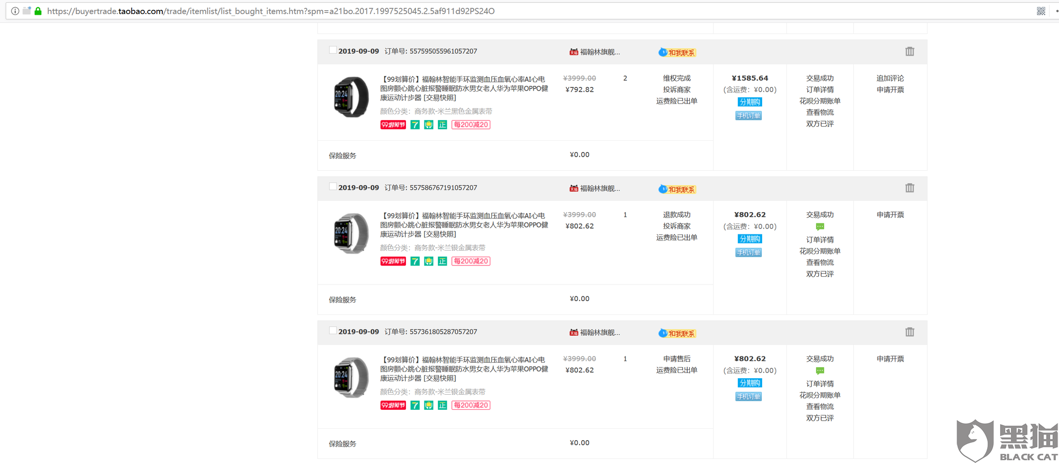Screen dimensions: 1059x463
Task: Open 花呗分期账单 for the ¥1585.64 order
Action: point(820,101)
